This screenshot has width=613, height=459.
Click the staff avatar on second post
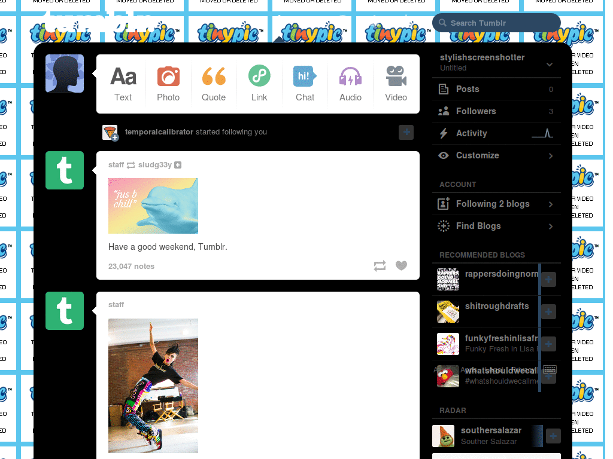point(65,311)
